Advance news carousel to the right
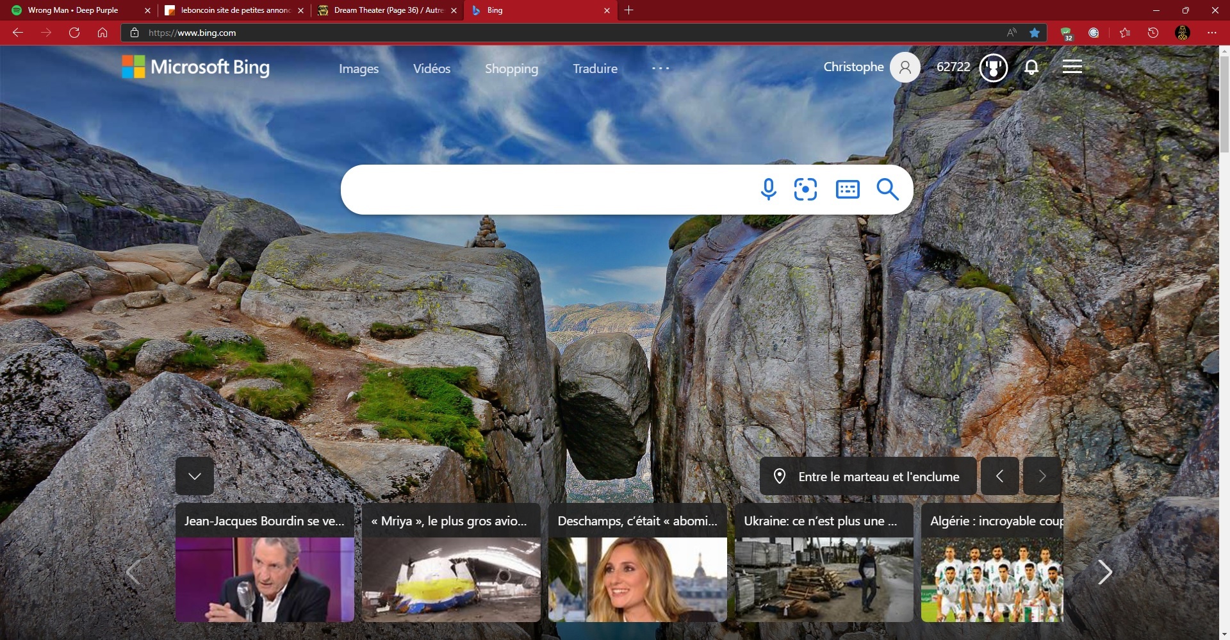 coord(1104,572)
